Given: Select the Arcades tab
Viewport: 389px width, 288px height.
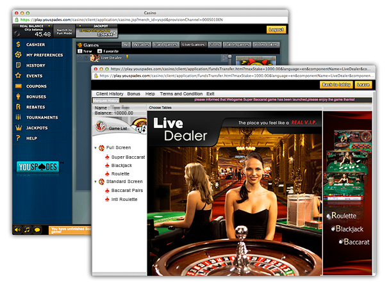Looking at the screenshot, I should click(x=141, y=45).
